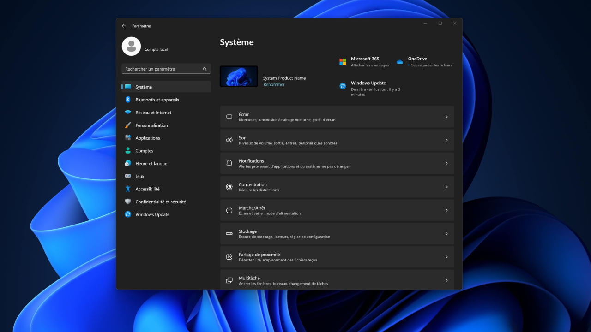Click the Réseau et Internet Wi-Fi icon
Image resolution: width=591 pixels, height=332 pixels.
pos(128,113)
